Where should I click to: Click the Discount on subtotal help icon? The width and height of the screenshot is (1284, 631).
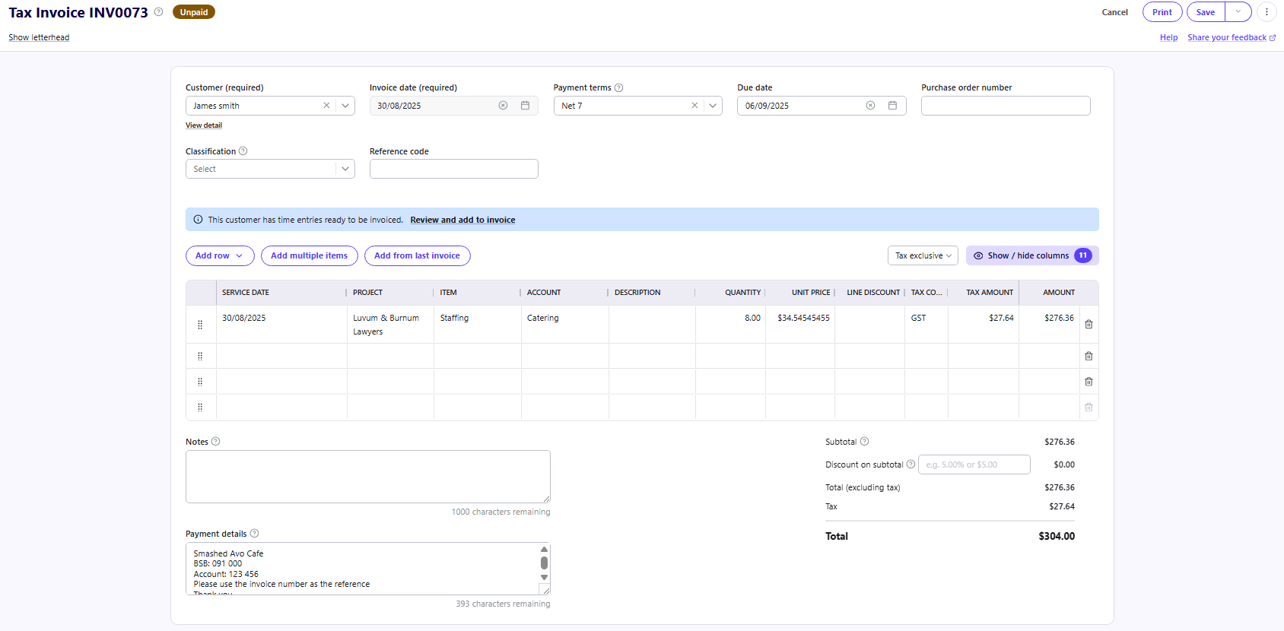(x=911, y=464)
